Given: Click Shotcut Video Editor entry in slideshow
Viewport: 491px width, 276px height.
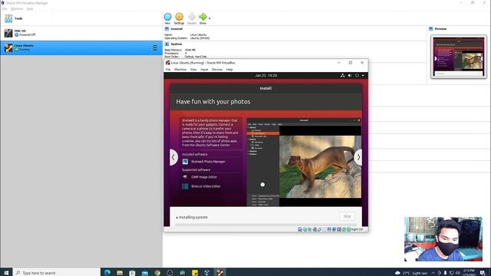Looking at the screenshot, I should point(201,186).
